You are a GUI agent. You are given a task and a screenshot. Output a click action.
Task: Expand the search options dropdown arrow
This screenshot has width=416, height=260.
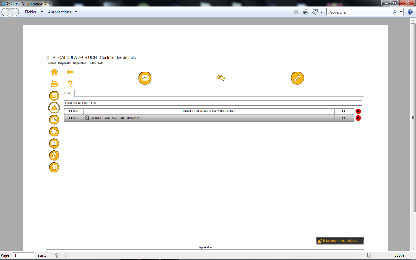tap(401, 12)
